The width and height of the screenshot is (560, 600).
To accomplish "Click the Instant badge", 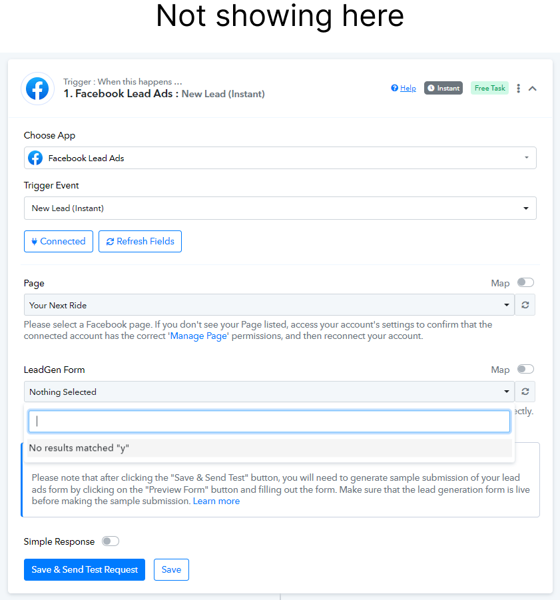I will pyautogui.click(x=443, y=88).
